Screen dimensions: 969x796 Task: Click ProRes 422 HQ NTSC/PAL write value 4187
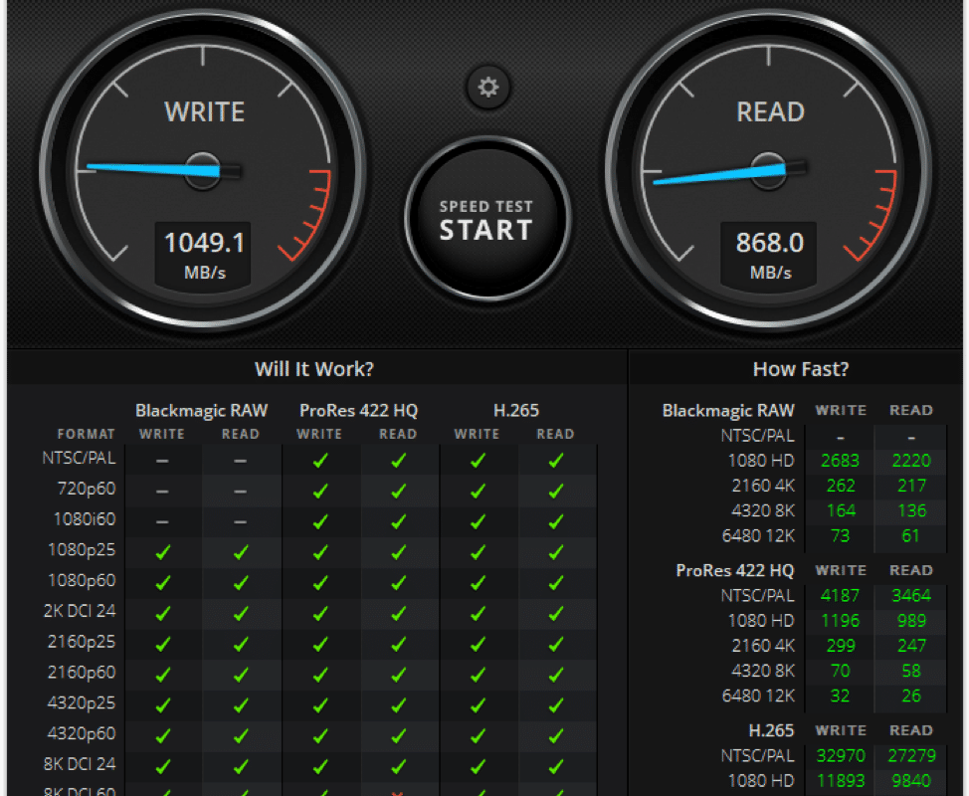[840, 595]
